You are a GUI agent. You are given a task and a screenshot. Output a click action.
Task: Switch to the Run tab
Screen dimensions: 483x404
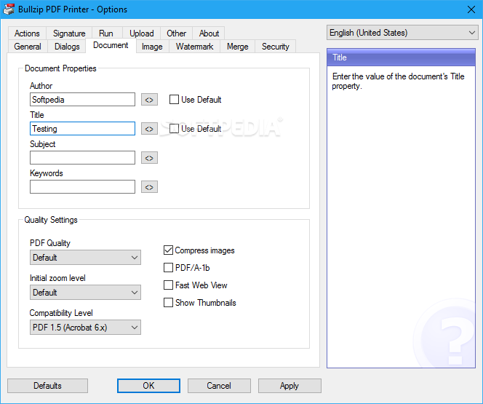point(106,33)
